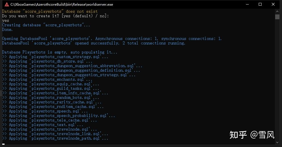Click the 'yes' answer line

coord(5,20)
